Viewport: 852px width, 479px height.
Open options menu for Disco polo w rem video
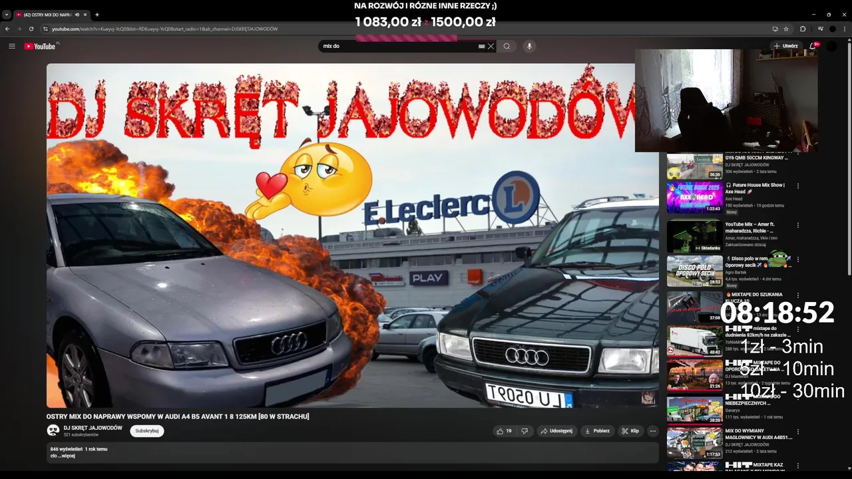point(798,259)
